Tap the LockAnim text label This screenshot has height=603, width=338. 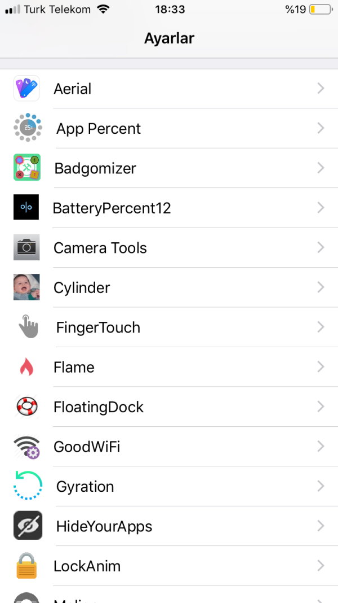(87, 566)
